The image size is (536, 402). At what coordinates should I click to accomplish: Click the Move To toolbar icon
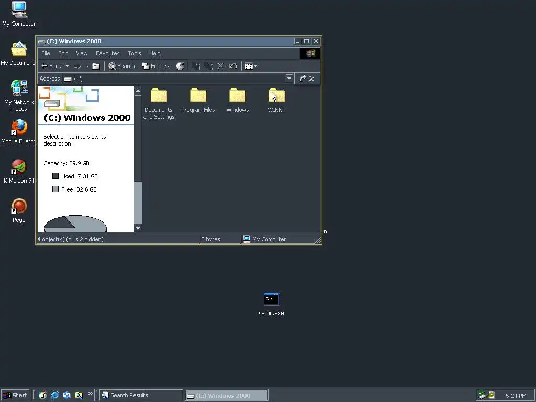coord(196,66)
